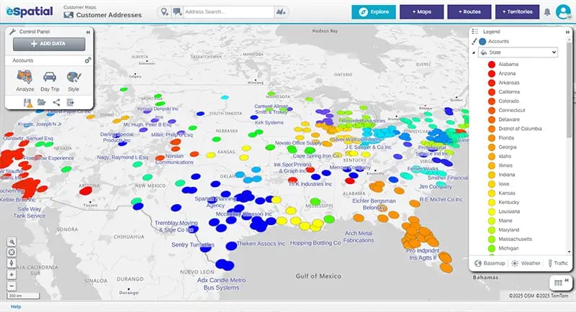
Task: Click the magnifier zoom-to-area map tool
Action: (12, 242)
